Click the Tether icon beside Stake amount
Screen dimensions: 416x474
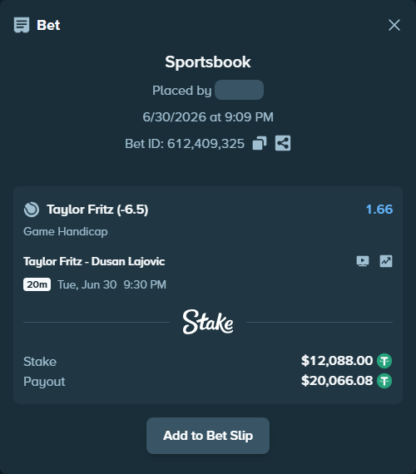[x=384, y=361]
